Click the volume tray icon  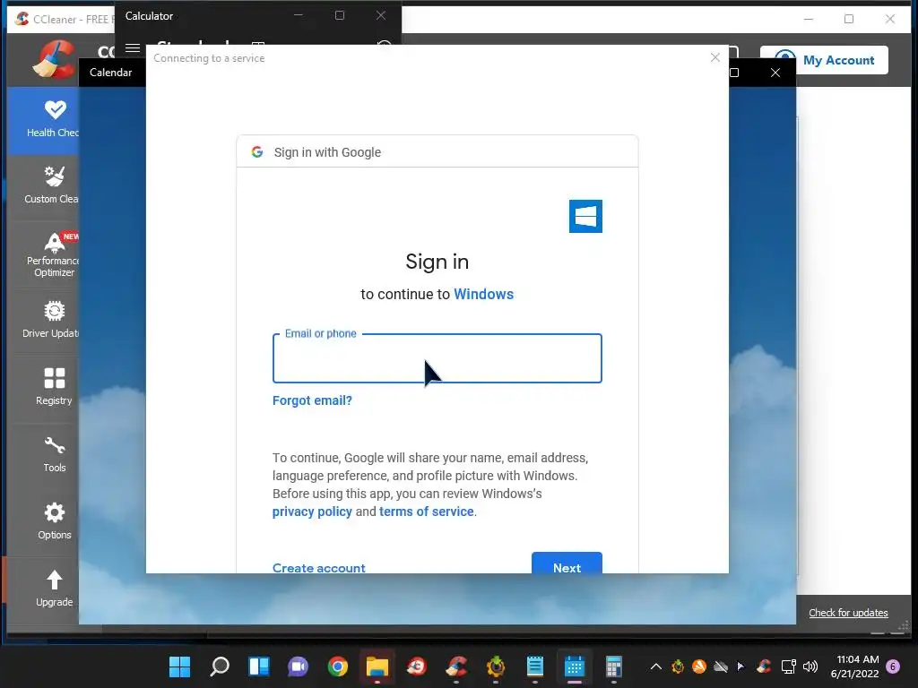(x=810, y=666)
